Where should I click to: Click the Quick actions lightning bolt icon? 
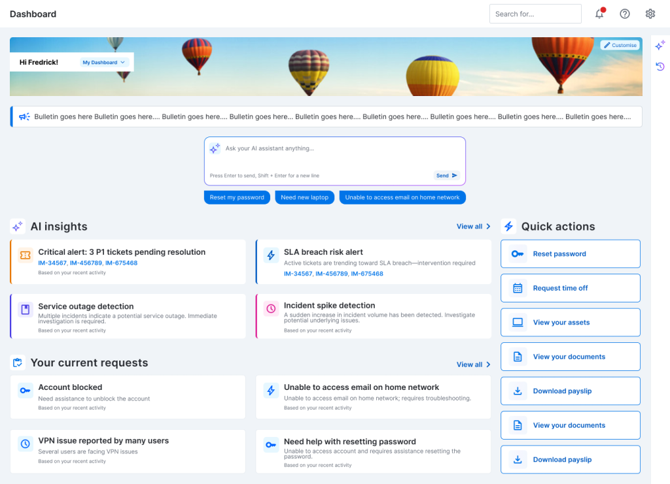tap(508, 227)
